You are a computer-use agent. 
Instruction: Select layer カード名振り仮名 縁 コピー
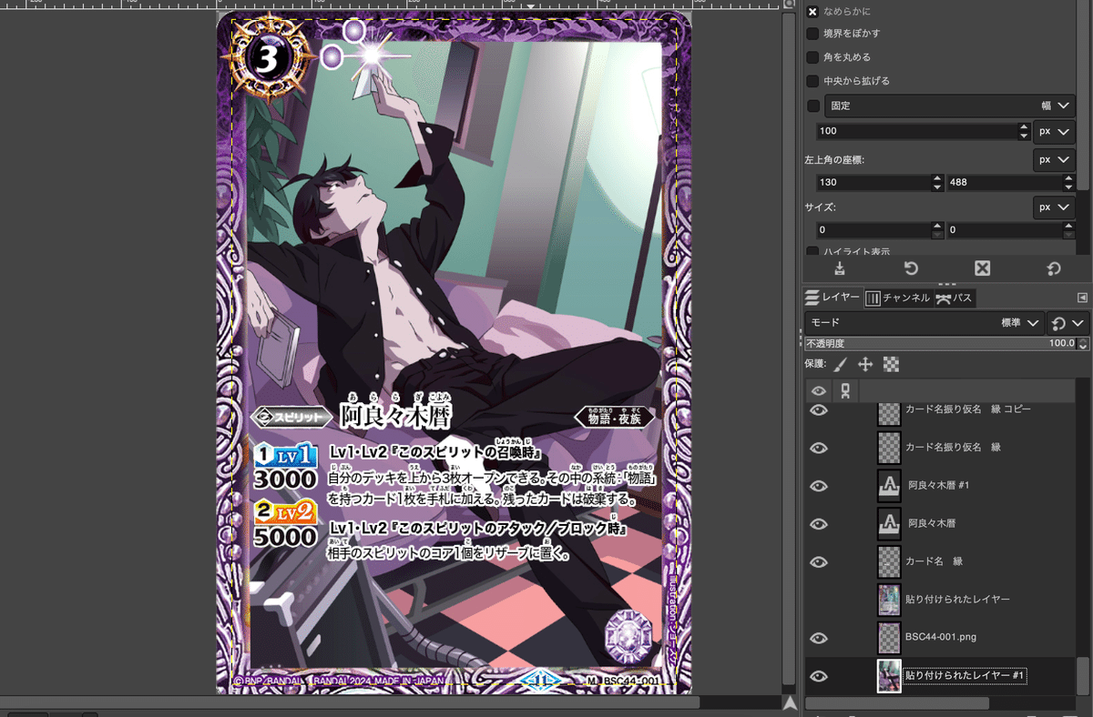coord(967,409)
